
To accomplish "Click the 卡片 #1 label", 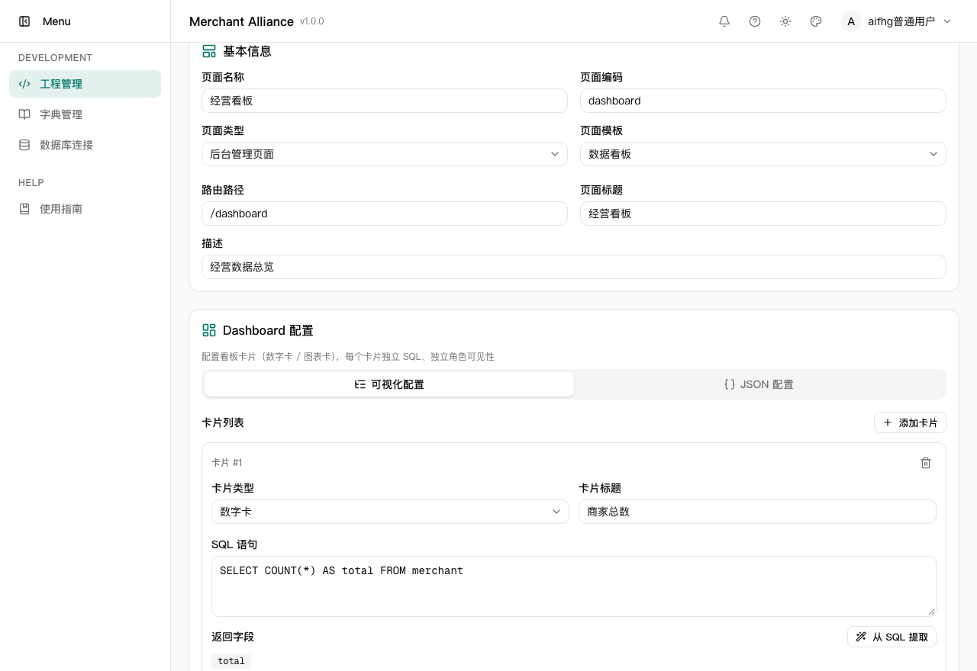I will pyautogui.click(x=227, y=463).
